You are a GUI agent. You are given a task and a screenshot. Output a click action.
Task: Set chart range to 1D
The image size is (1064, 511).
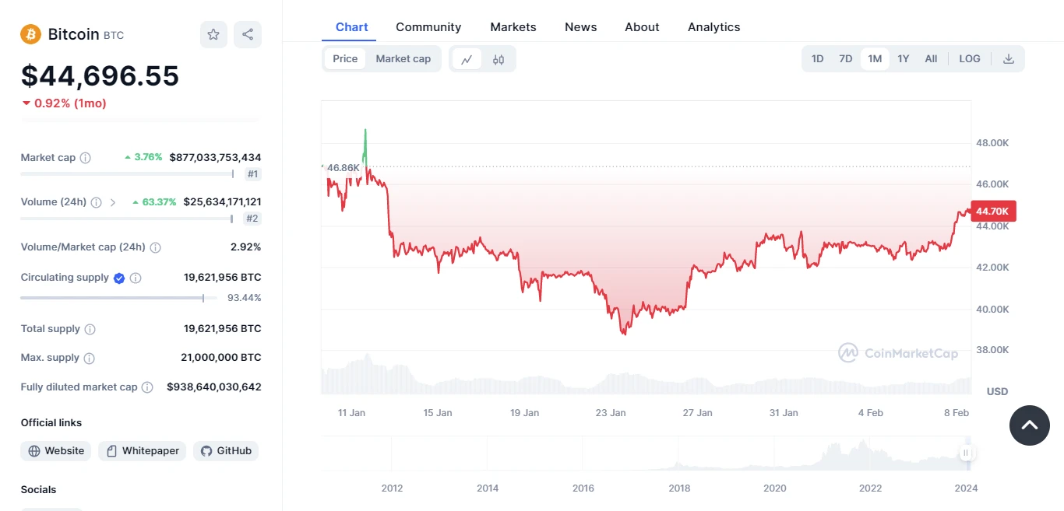pos(817,59)
